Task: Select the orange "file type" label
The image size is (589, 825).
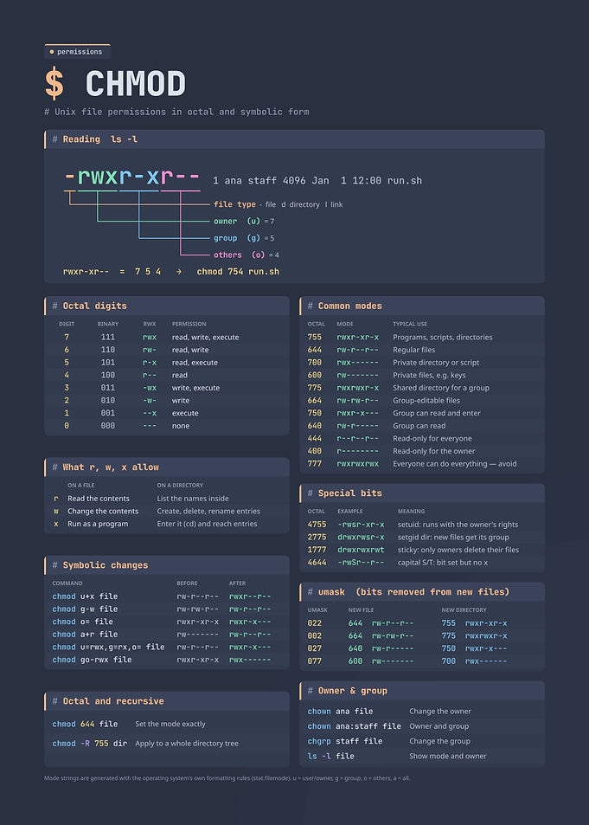Action: pos(234,204)
